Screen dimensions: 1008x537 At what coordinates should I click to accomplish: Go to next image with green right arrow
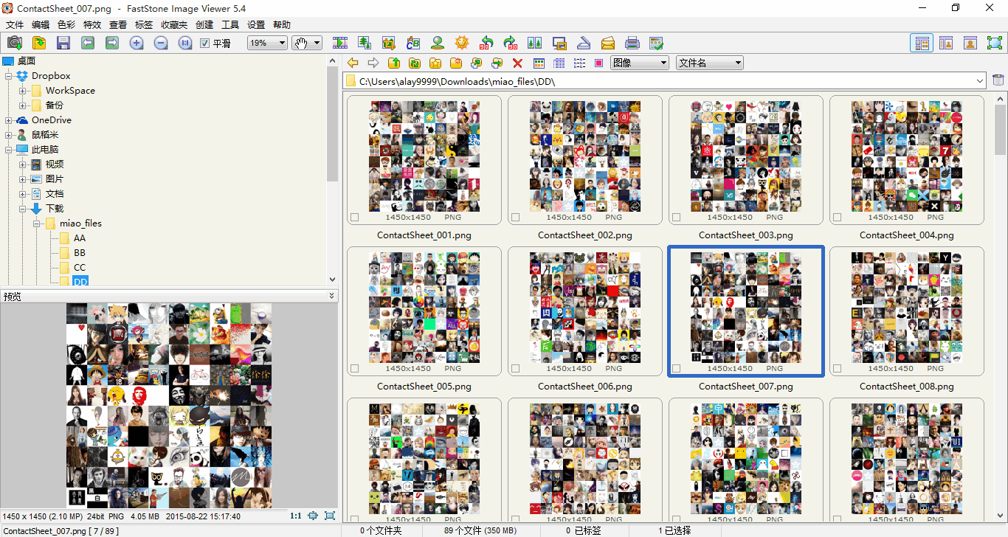click(112, 43)
